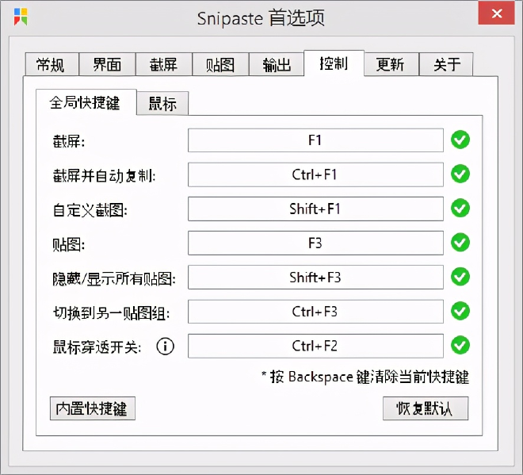Click the 切换到另一贴图组 field Ctrl+F3
Screen dimensions: 523x475
[x=315, y=312]
